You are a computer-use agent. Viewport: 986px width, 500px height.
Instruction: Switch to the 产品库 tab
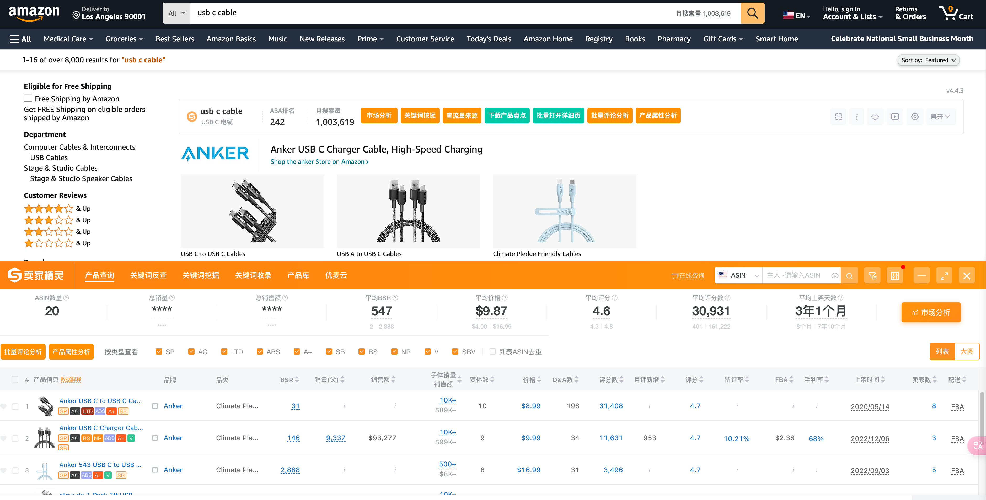[298, 275]
